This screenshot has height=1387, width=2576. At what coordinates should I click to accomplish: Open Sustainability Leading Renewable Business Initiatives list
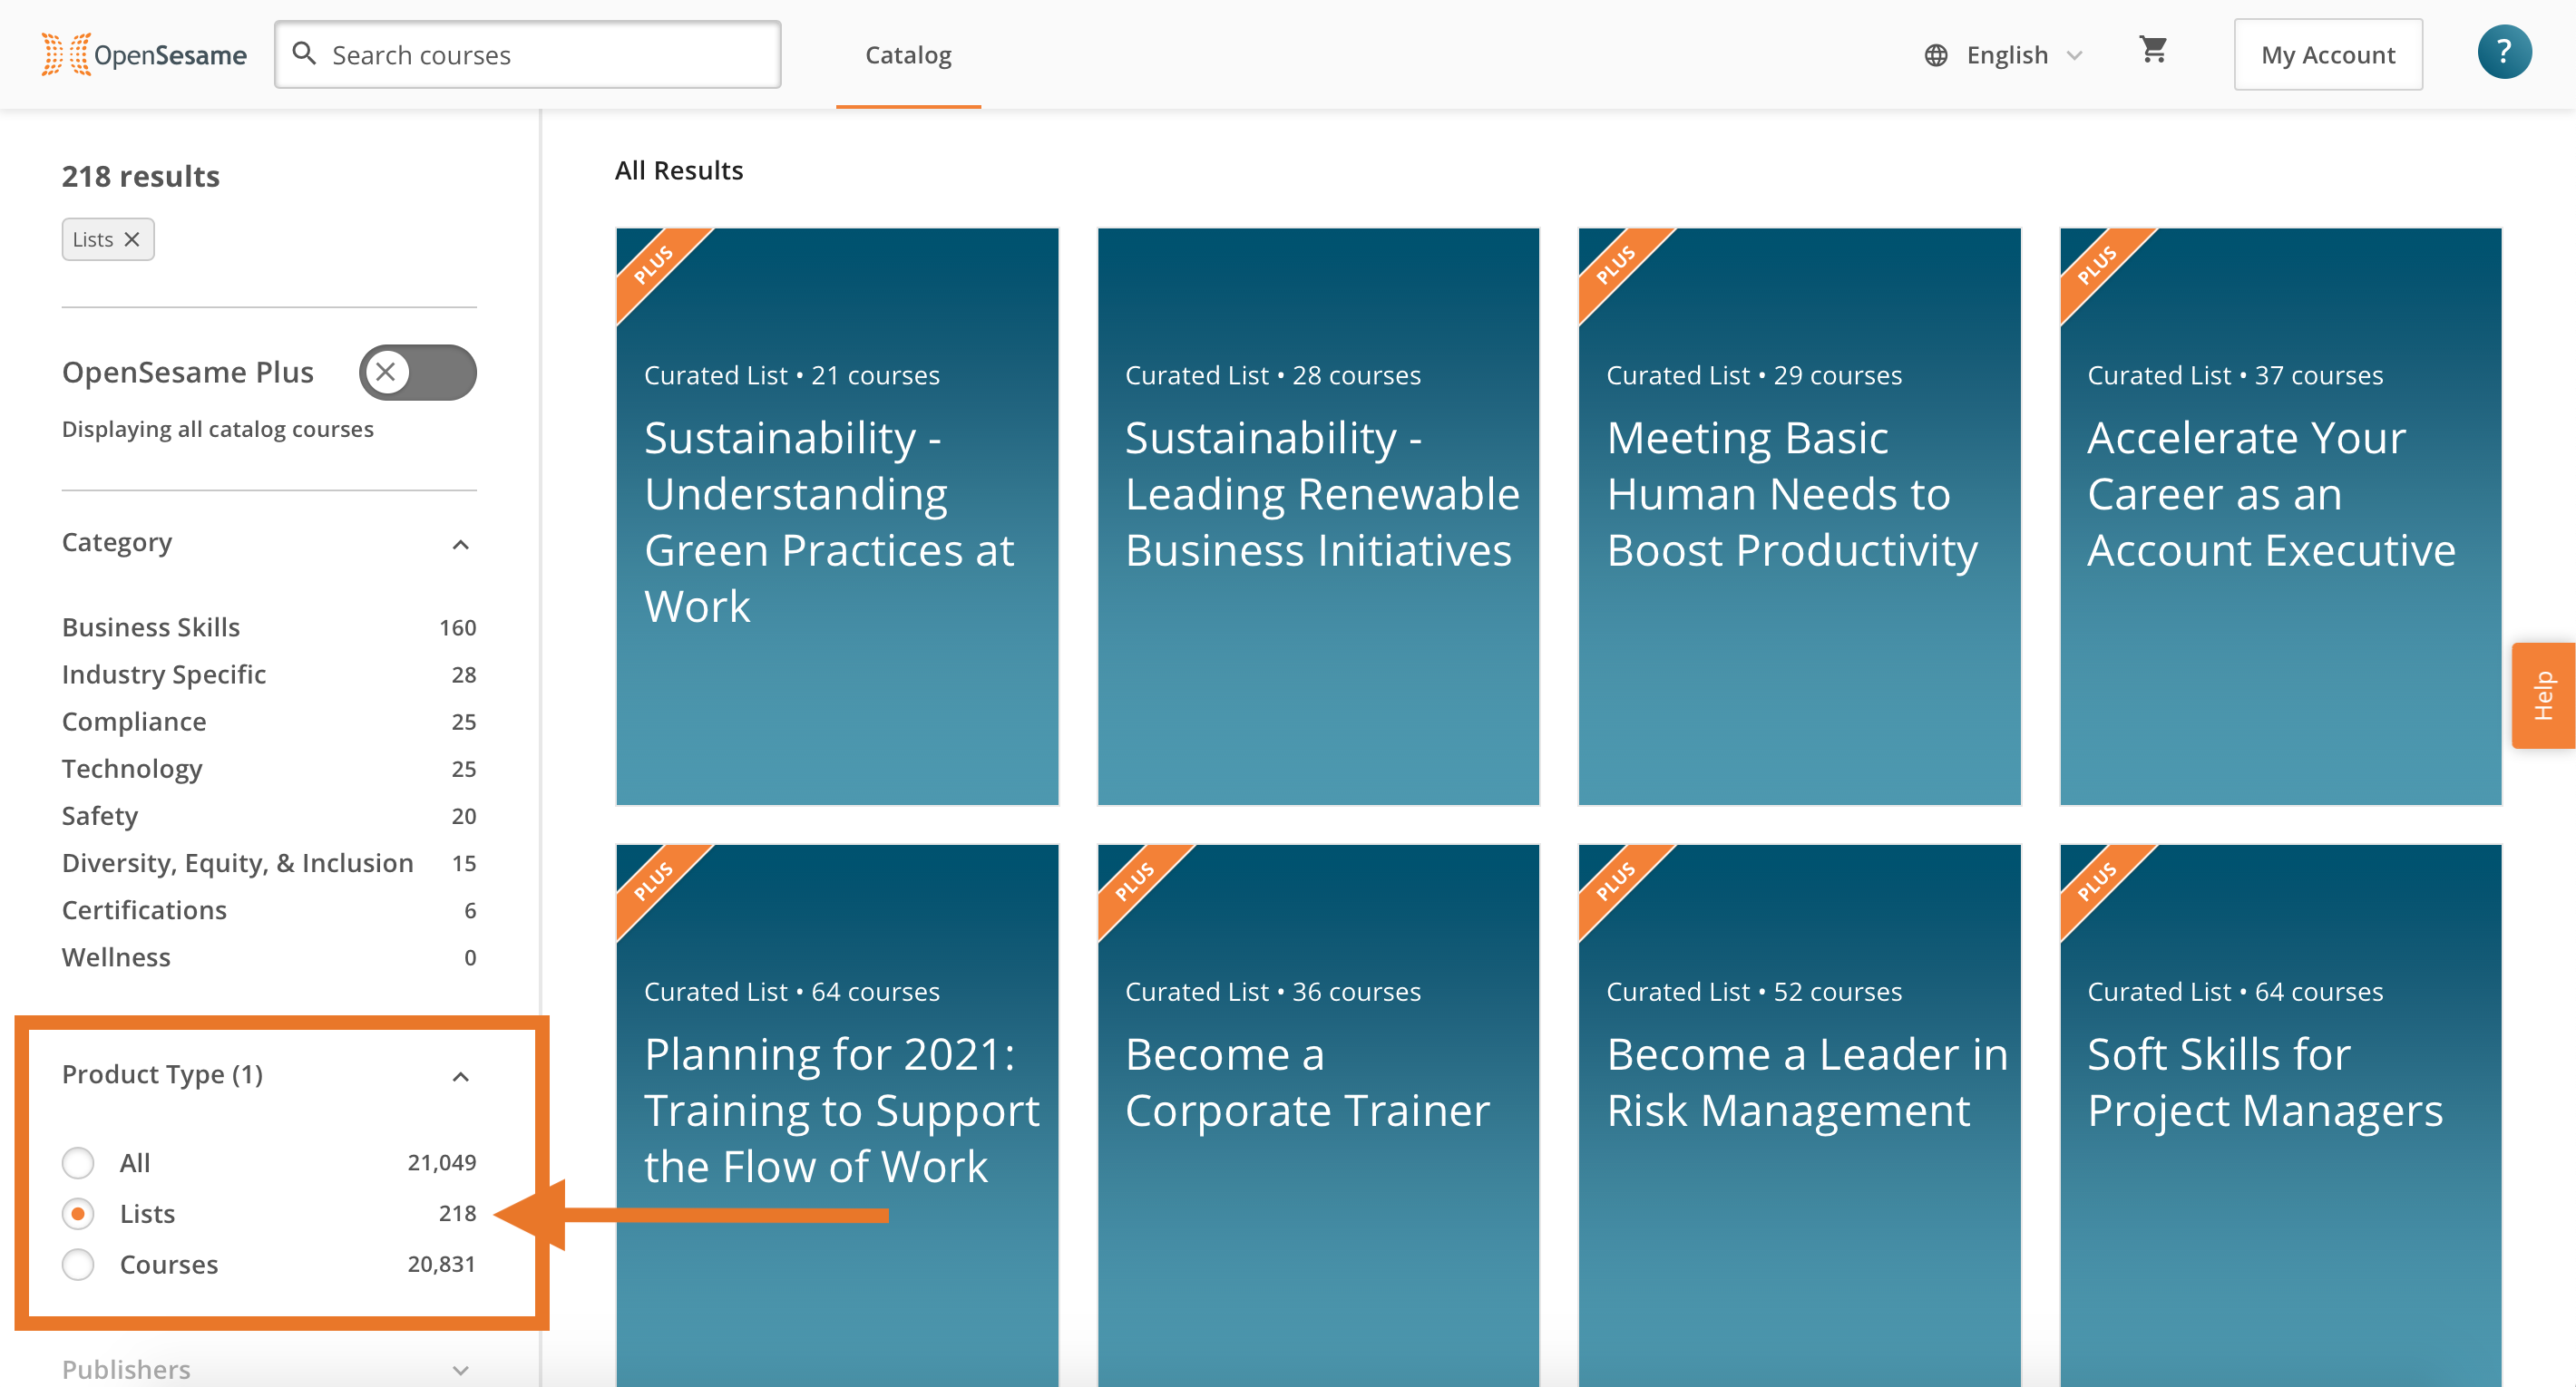coord(1318,517)
